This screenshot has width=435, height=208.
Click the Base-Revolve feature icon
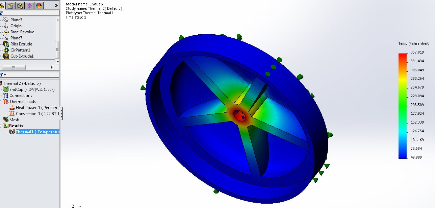(x=6, y=32)
